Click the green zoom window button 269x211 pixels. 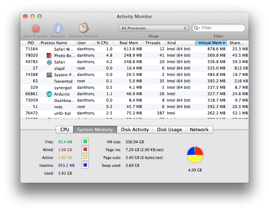(40, 16)
